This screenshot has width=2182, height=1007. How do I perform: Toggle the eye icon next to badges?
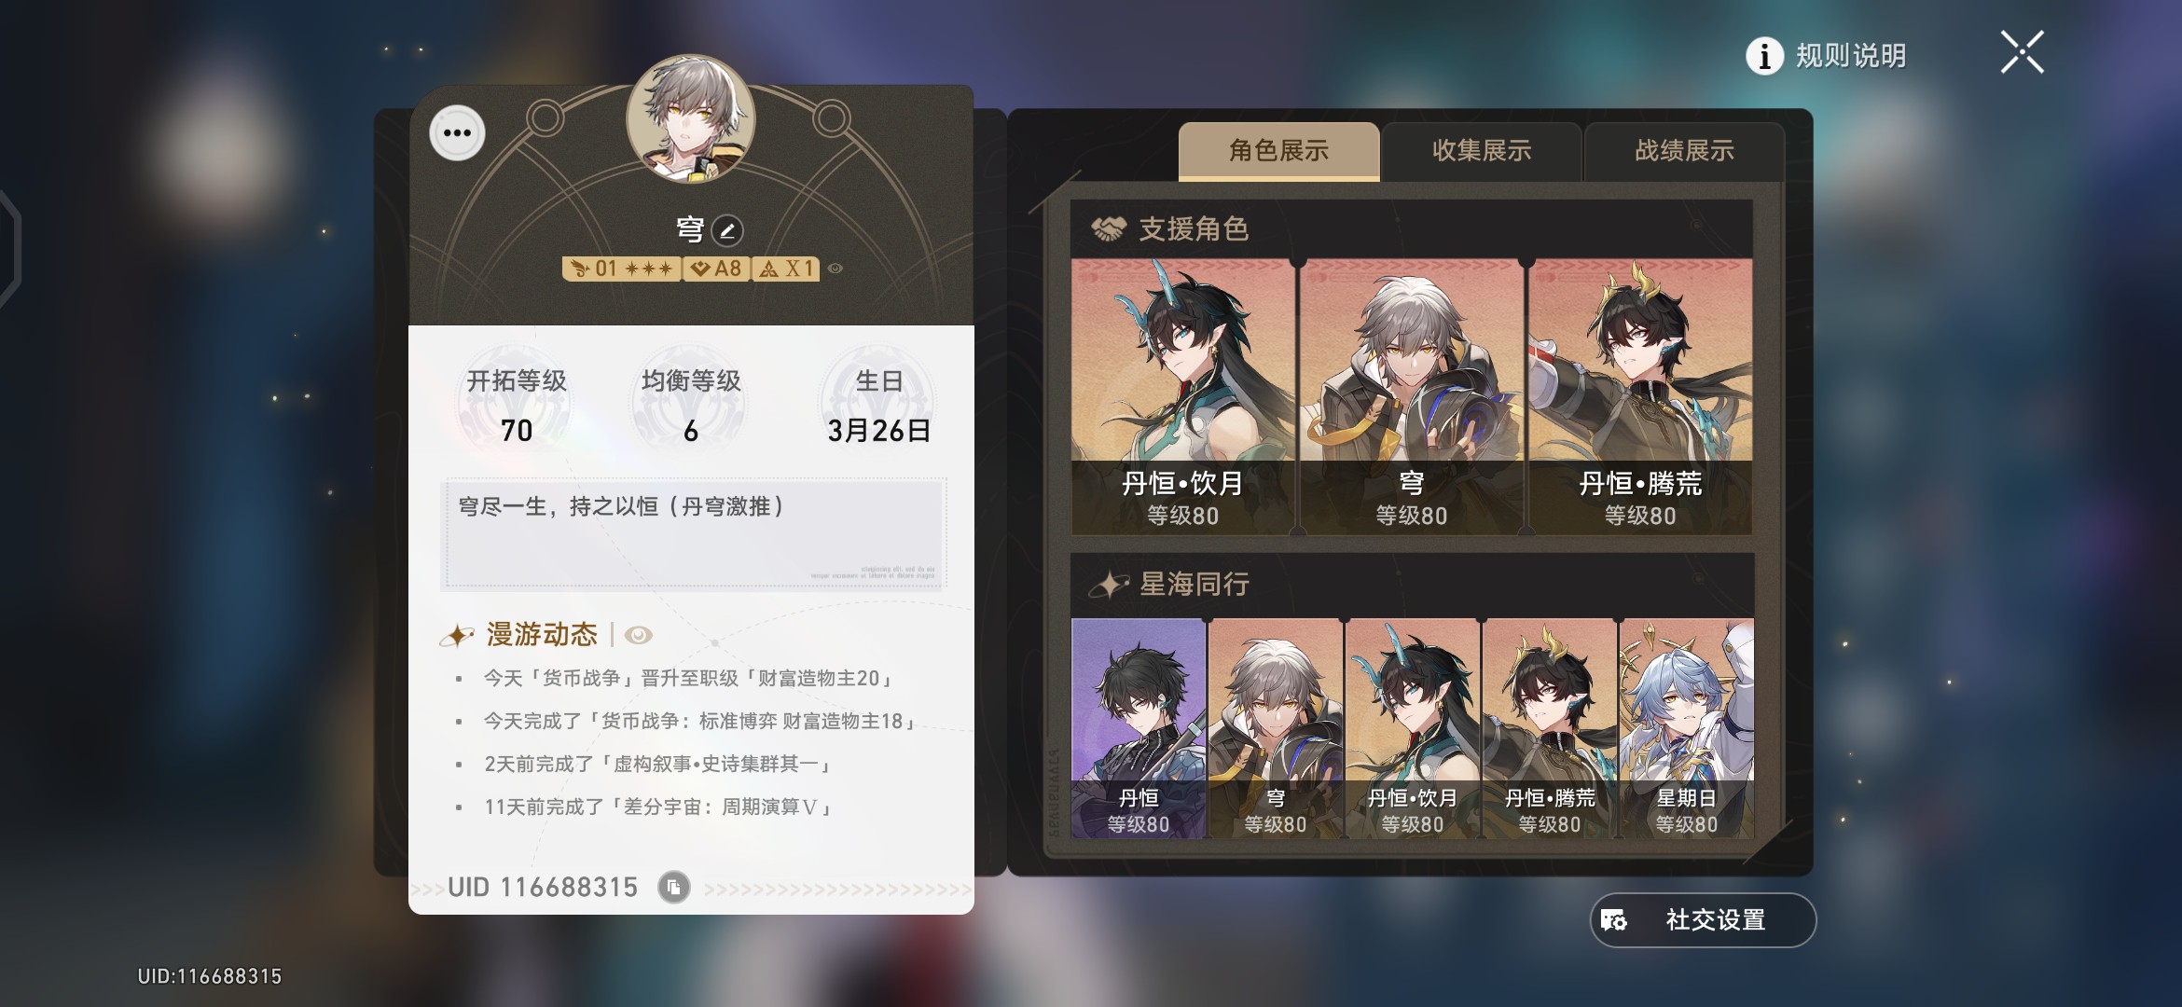pyautogui.click(x=836, y=269)
